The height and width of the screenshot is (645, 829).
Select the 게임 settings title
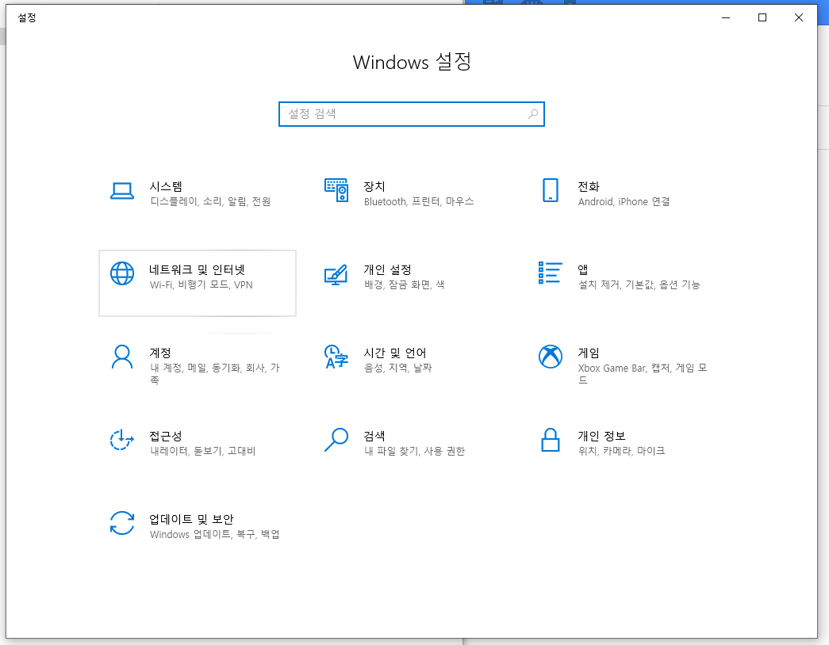point(589,353)
